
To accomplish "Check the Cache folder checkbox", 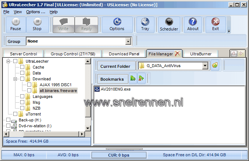I will (22, 67).
